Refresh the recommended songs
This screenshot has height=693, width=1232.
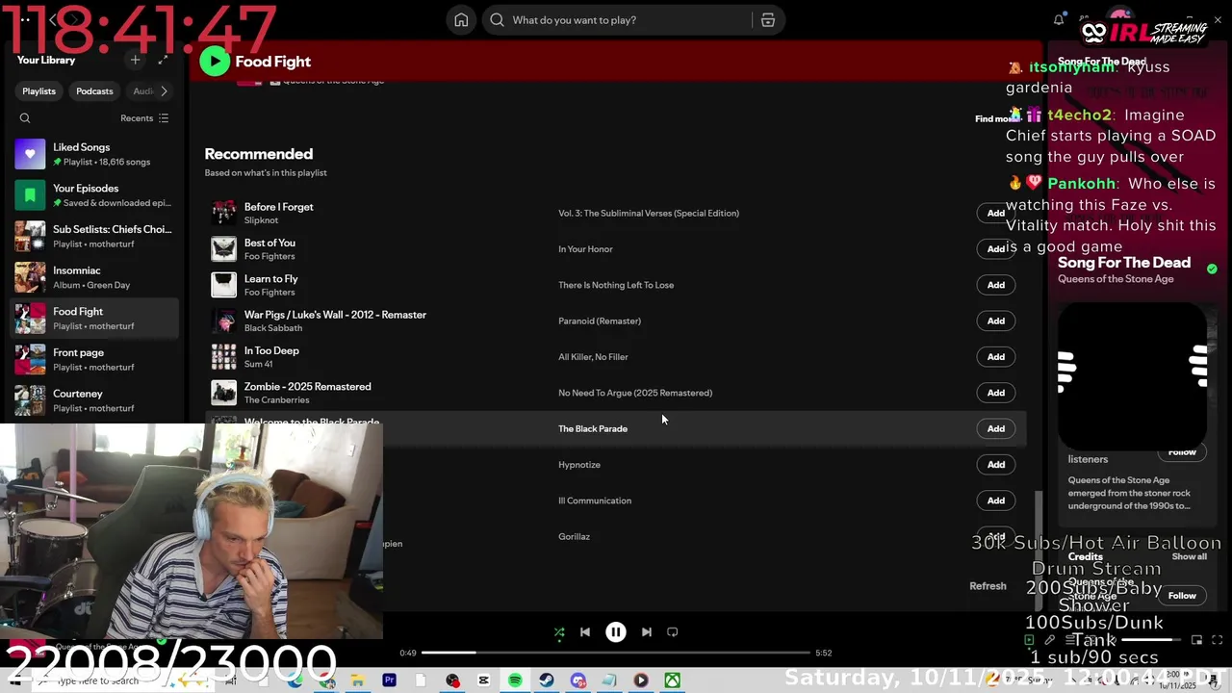988,586
